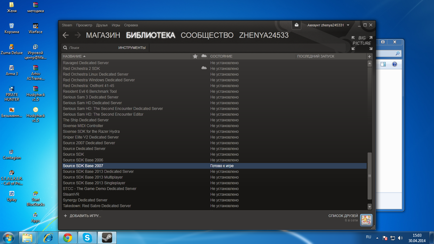Image resolution: width=434 pixels, height=244 pixels.
Task: Open the Warface desktop icon
Action: pyautogui.click(x=36, y=28)
